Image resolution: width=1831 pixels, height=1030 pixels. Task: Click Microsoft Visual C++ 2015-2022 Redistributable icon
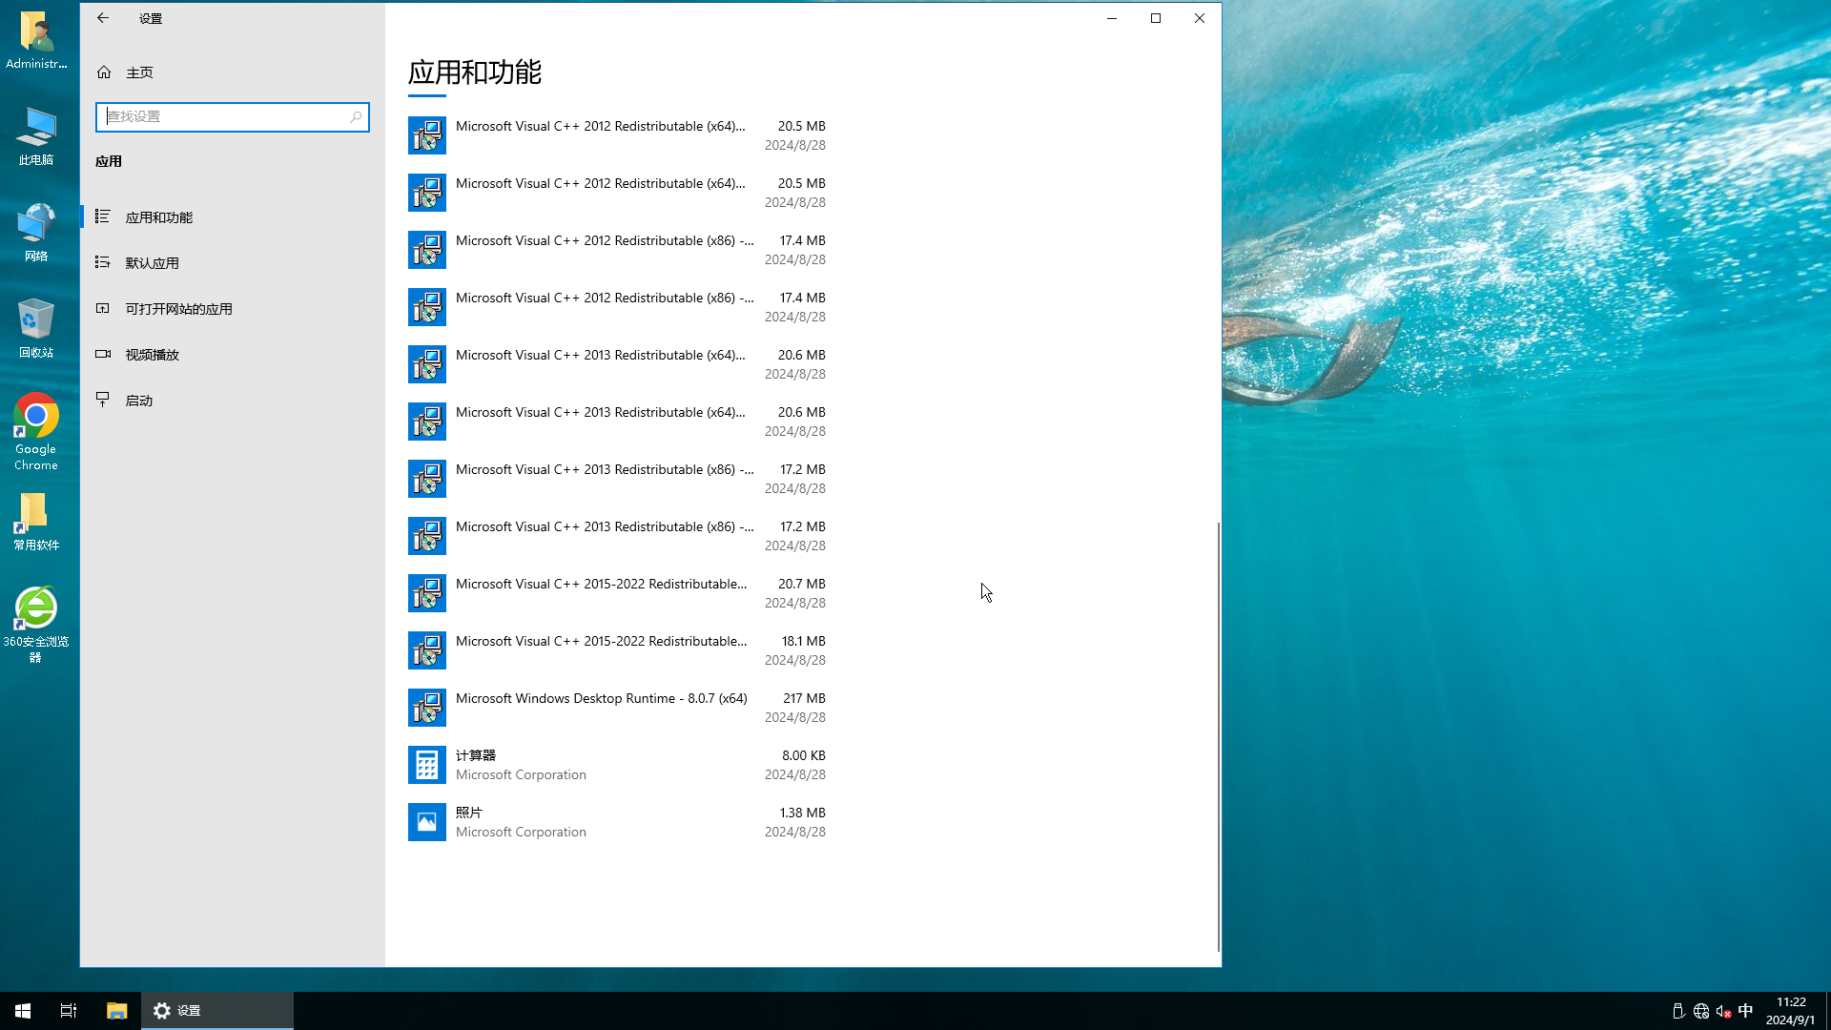(x=427, y=593)
